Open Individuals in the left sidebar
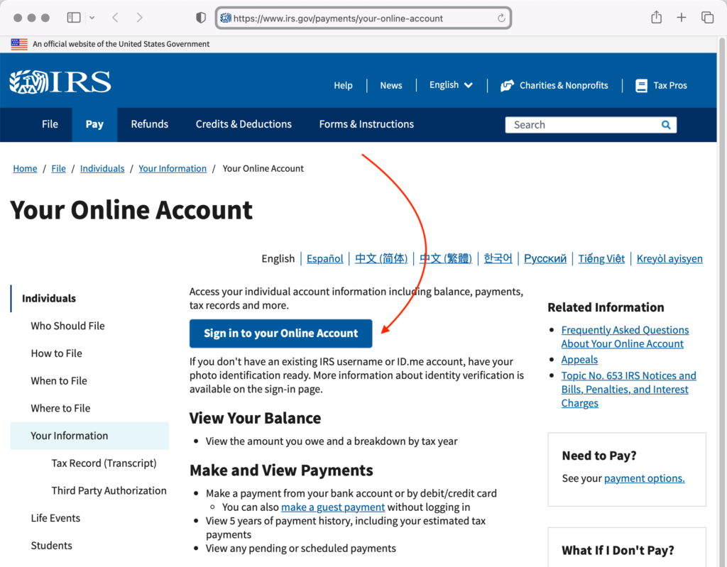 pyautogui.click(x=49, y=298)
